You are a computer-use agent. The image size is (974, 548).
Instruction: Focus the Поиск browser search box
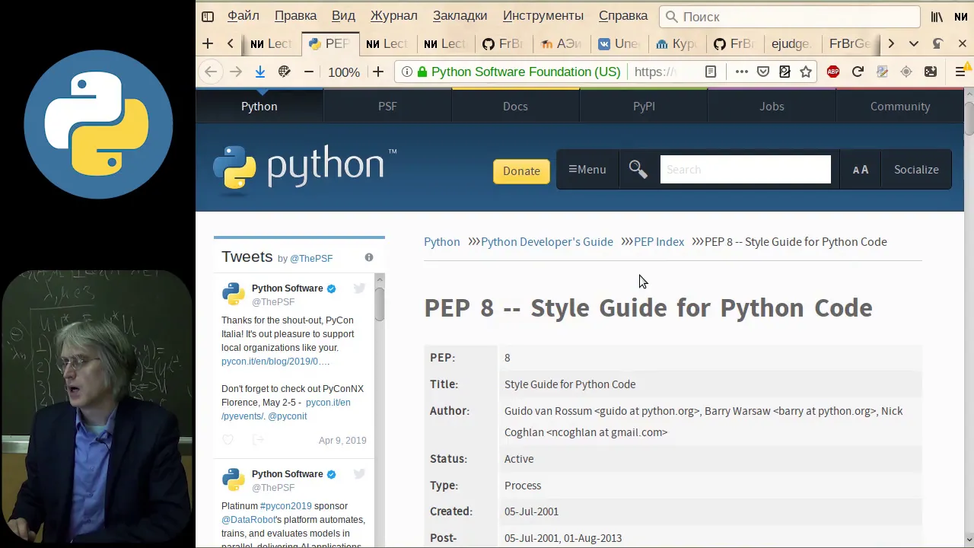click(x=790, y=17)
